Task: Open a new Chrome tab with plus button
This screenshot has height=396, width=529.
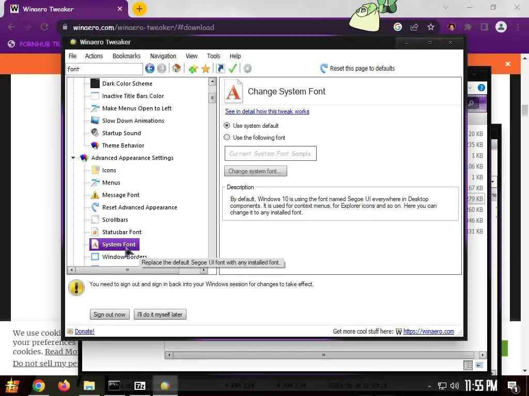Action: pyautogui.click(x=139, y=9)
